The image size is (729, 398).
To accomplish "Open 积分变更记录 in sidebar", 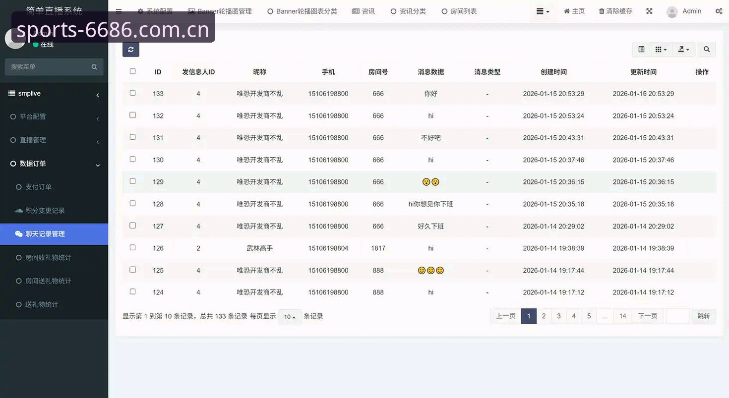I will pyautogui.click(x=54, y=211).
